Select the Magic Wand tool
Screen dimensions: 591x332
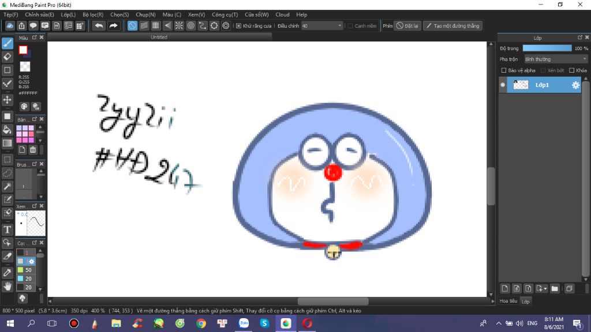[x=7, y=186]
